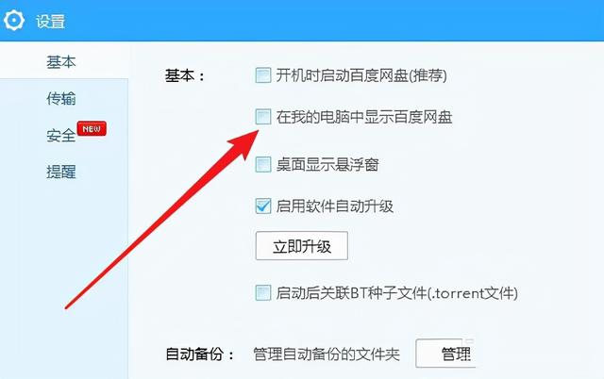Enable 在我的电脑中显示百度网盘 checkbox

coord(263,117)
